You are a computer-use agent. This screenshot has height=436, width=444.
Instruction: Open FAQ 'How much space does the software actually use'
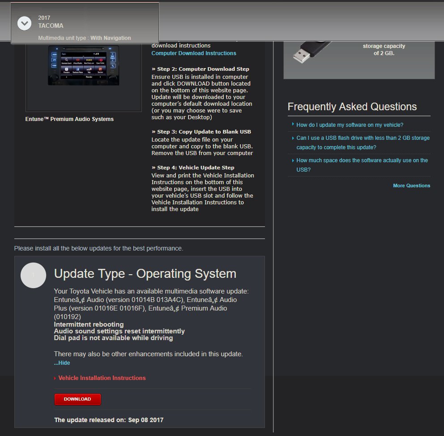[x=362, y=165]
